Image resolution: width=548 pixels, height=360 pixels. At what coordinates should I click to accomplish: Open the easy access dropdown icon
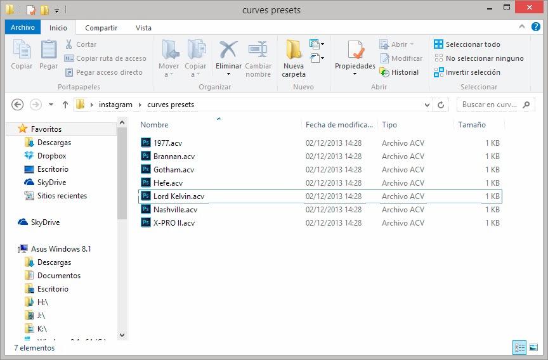(x=316, y=58)
